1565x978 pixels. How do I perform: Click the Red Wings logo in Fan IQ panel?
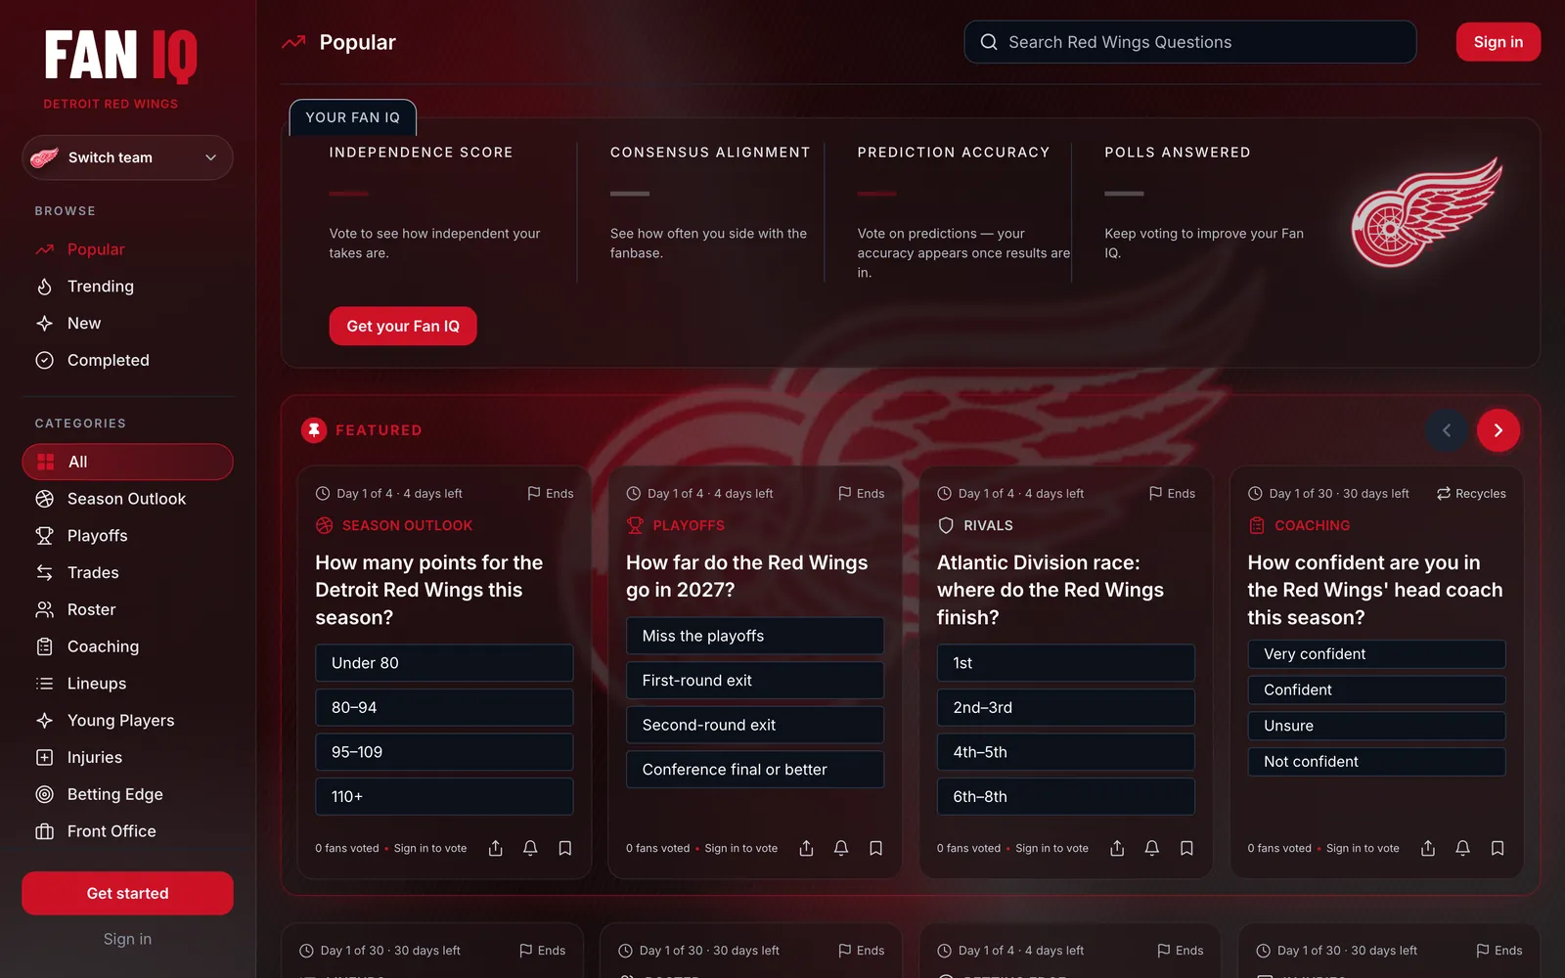pos(1426,212)
